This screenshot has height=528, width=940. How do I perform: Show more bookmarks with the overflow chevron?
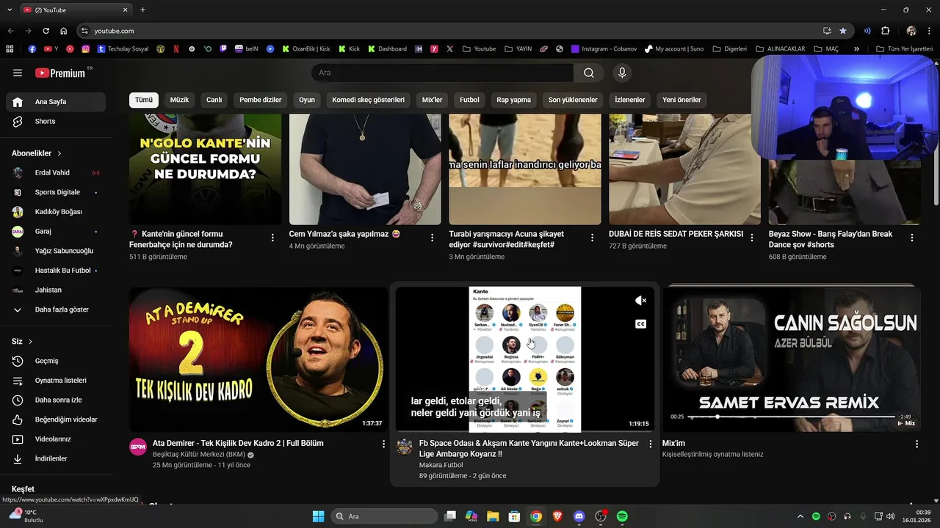(856, 49)
